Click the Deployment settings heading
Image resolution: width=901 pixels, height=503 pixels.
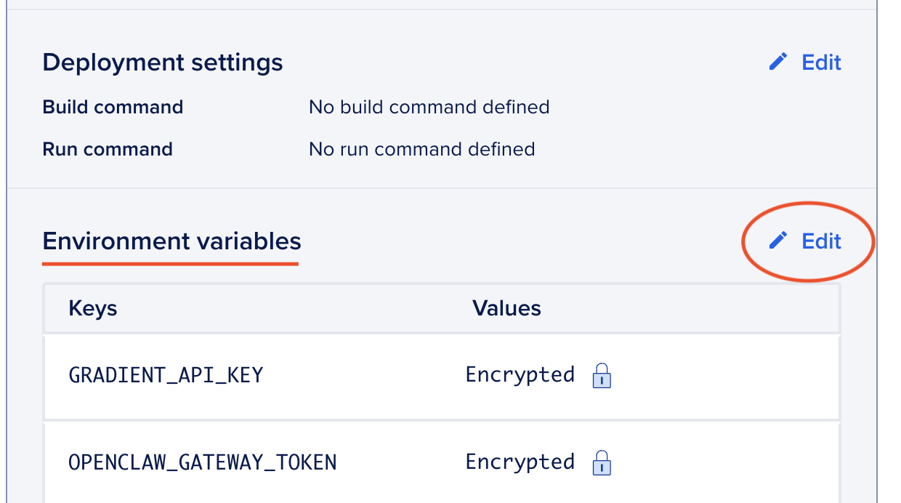pos(163,63)
